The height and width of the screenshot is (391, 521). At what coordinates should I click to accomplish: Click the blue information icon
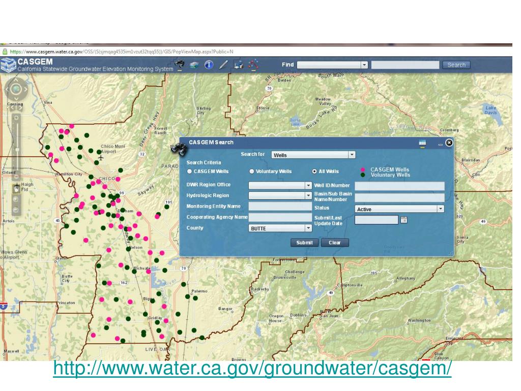point(209,65)
